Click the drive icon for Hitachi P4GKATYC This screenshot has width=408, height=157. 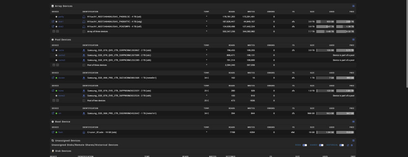point(84,22)
